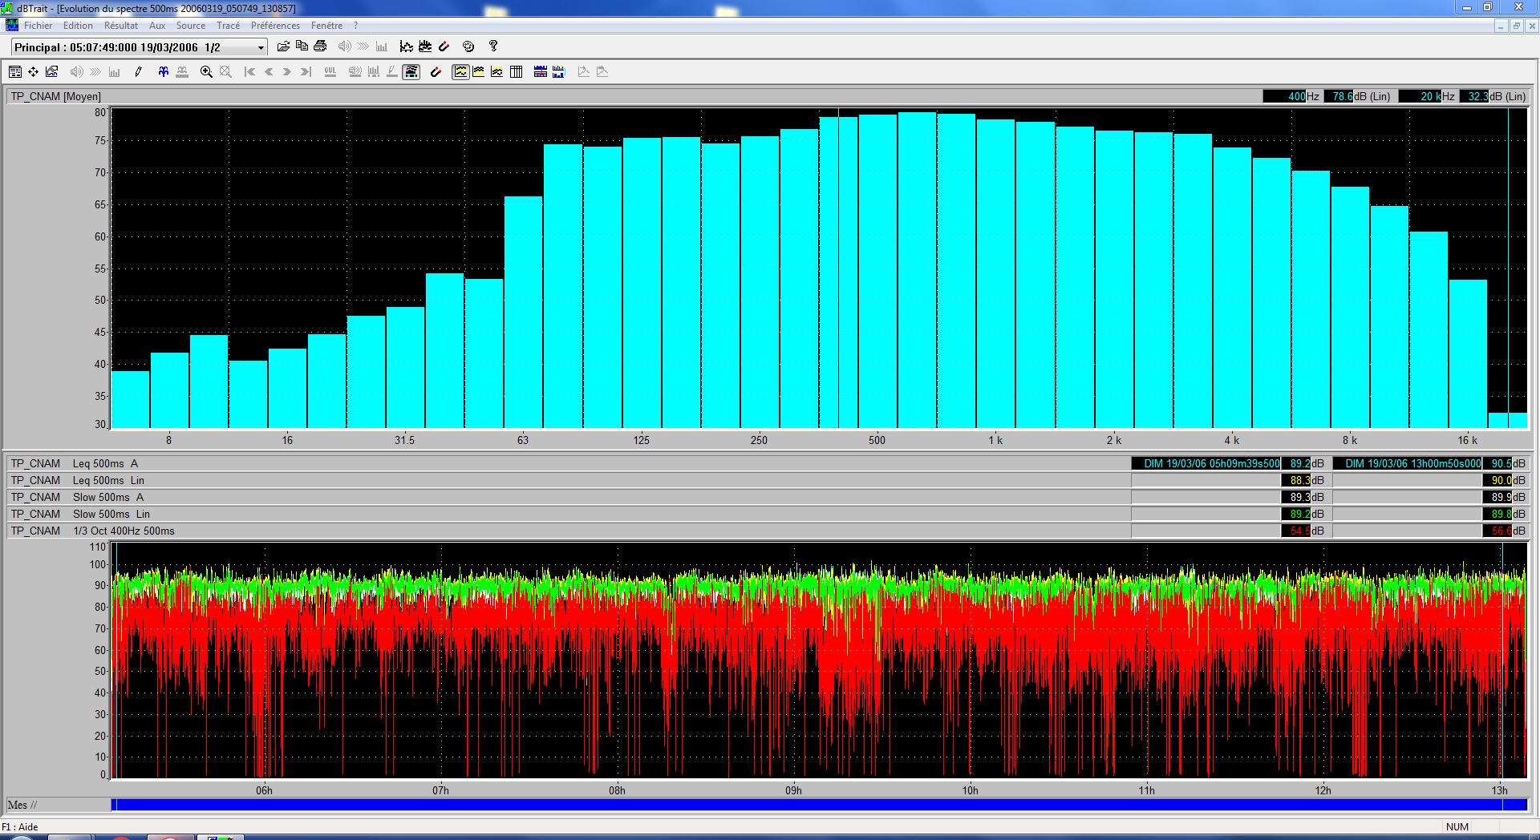Open the Principal date/time dropdown

pyautogui.click(x=261, y=48)
